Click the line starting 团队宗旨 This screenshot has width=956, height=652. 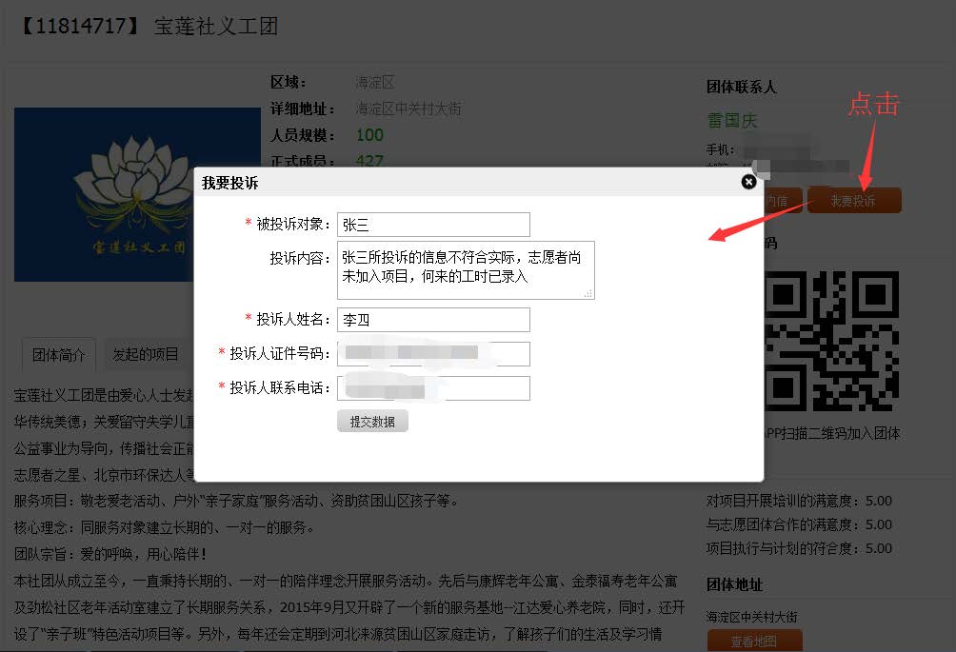pyautogui.click(x=110, y=554)
